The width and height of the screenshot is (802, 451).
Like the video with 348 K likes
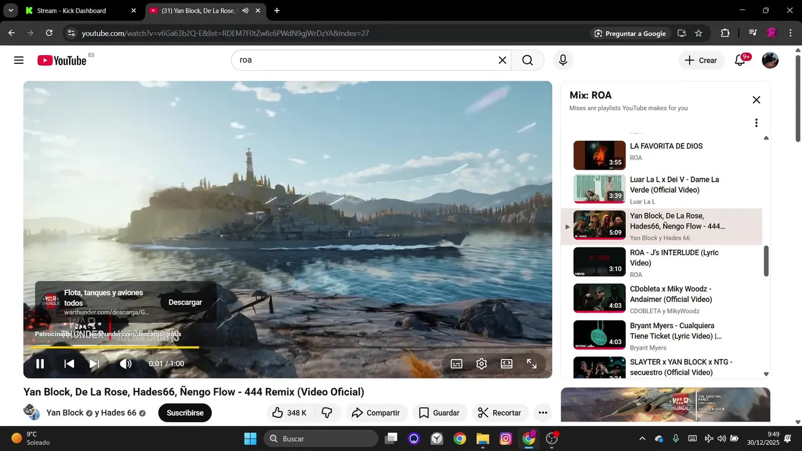[x=289, y=413]
